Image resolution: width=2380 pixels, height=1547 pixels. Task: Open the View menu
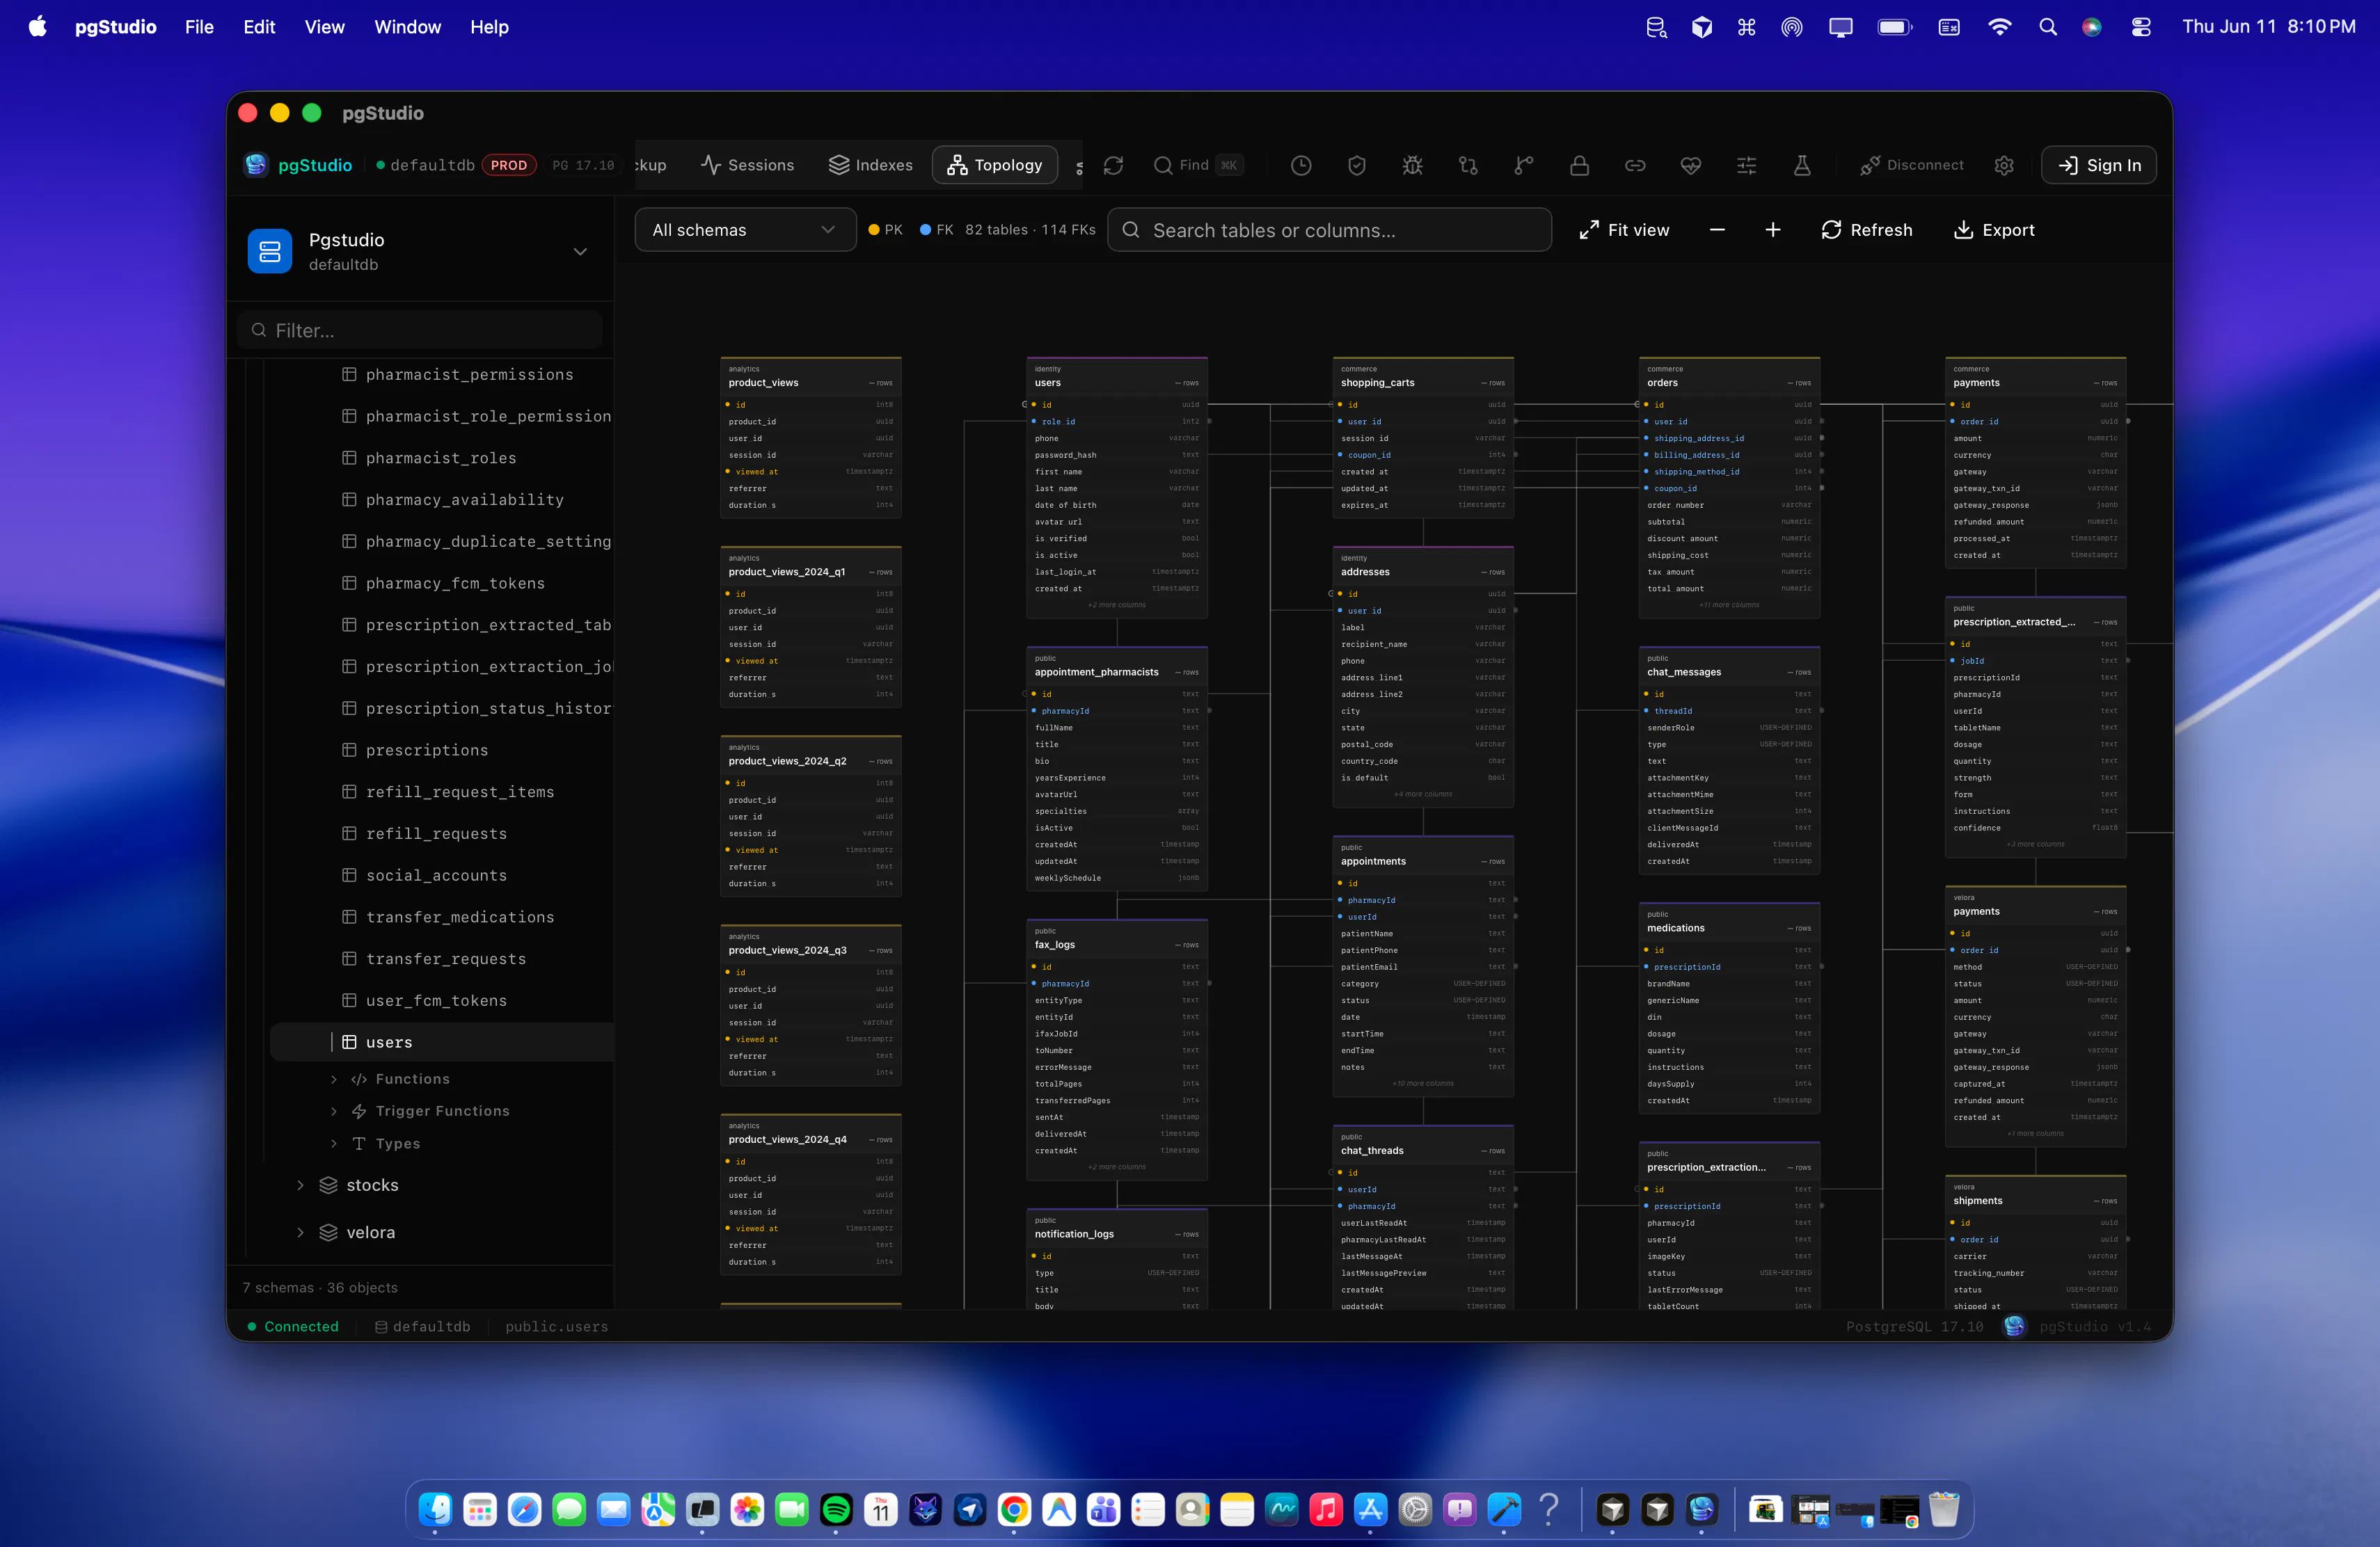(x=324, y=27)
